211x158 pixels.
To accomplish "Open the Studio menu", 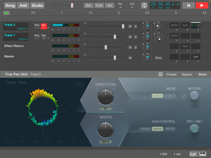I will [x=37, y=5].
